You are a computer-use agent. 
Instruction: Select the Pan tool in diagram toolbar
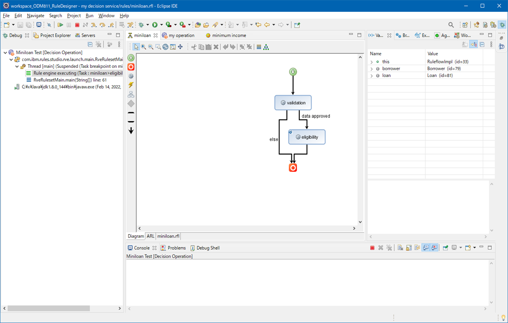[180, 47]
